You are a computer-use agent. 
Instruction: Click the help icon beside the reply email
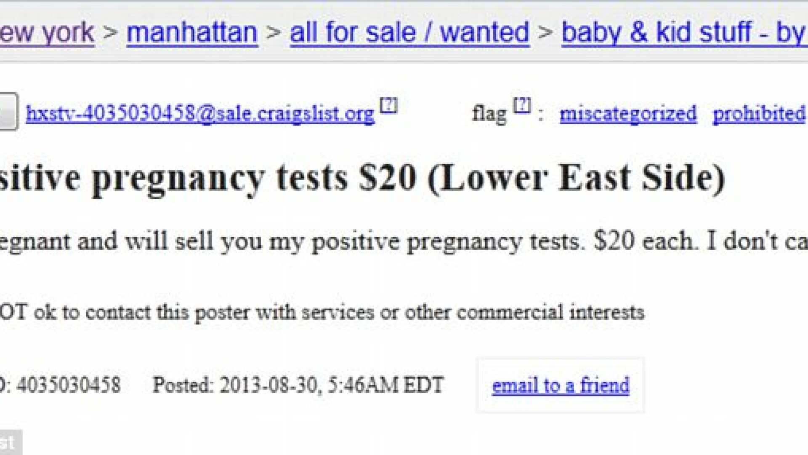pos(388,105)
